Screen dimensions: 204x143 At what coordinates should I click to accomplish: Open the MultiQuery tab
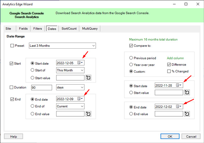point(90,29)
